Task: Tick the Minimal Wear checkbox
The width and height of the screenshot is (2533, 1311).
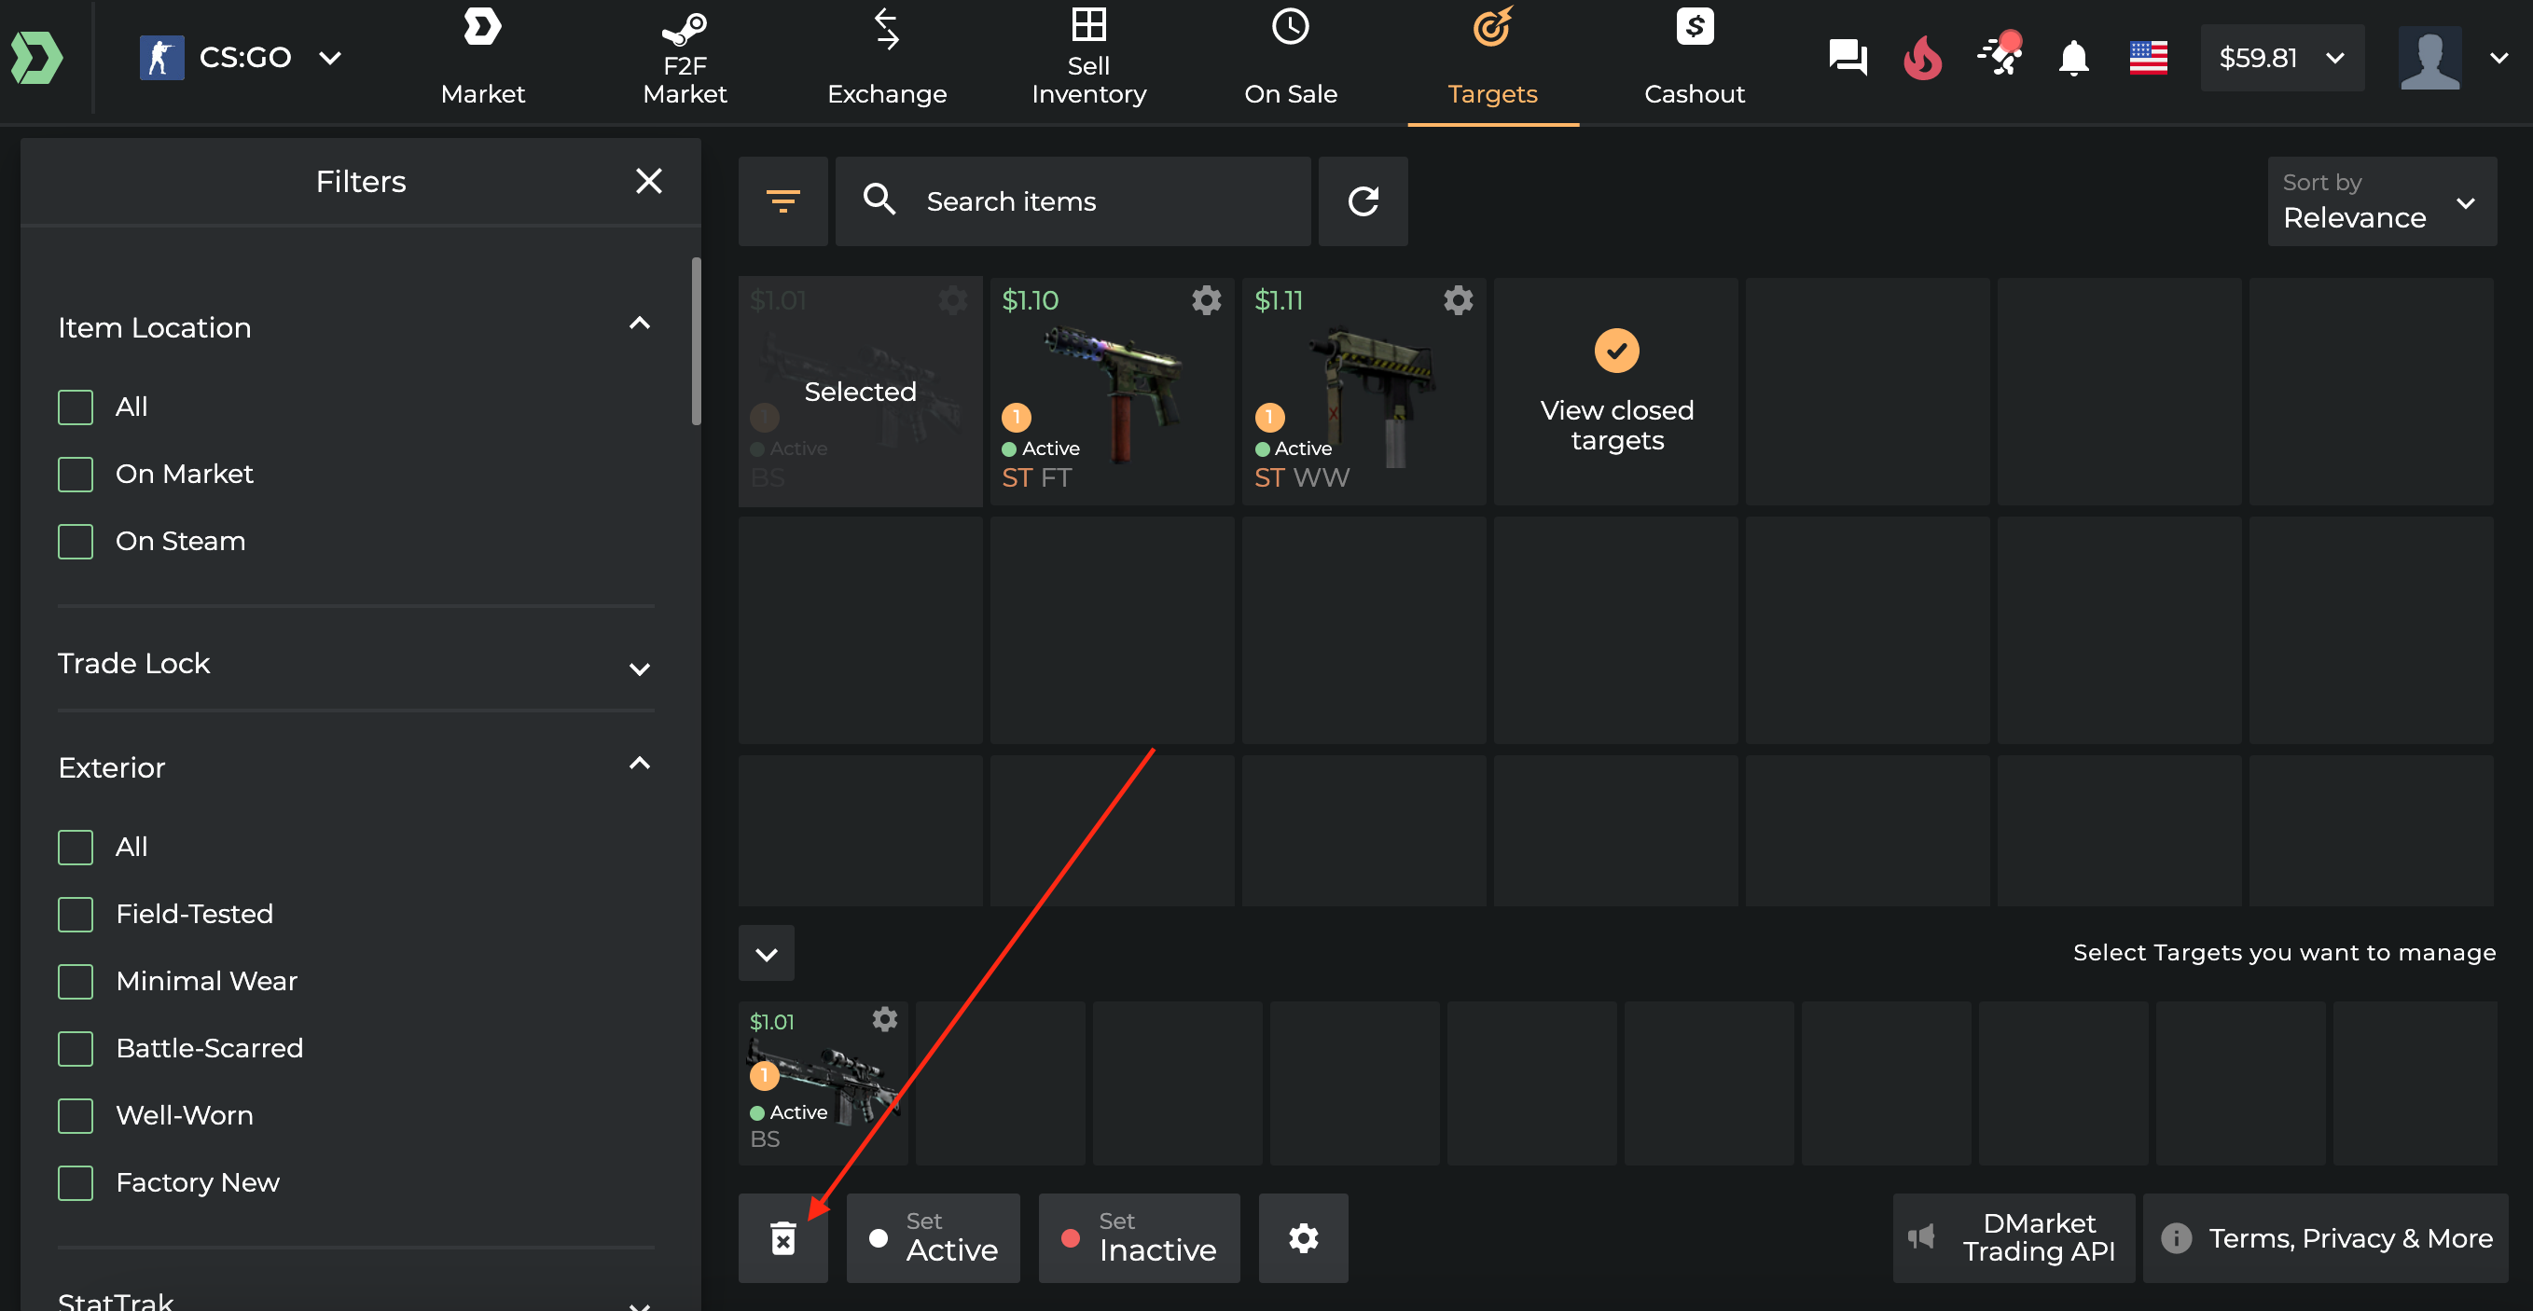Action: tap(76, 981)
